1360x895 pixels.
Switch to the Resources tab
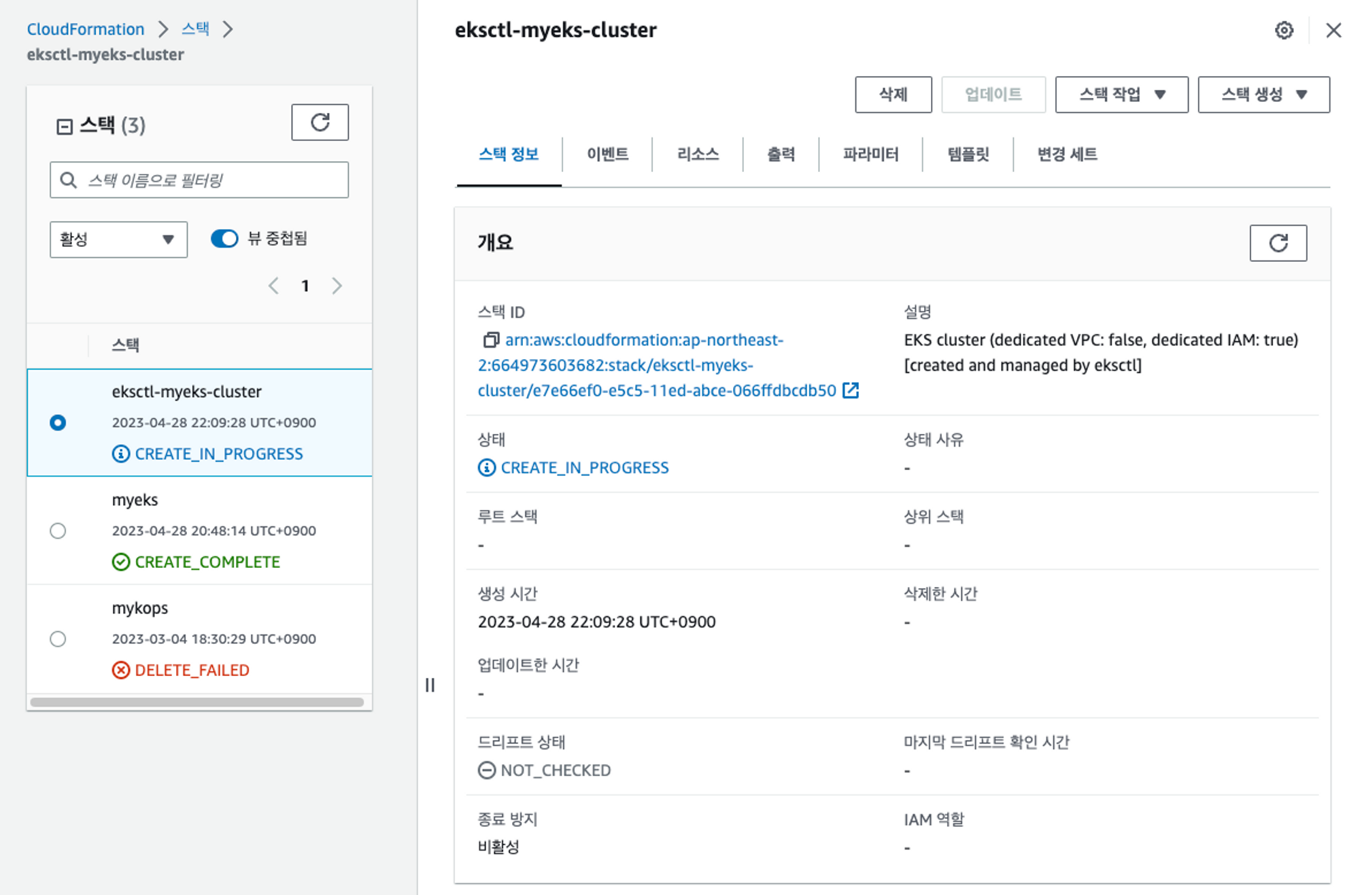tap(698, 154)
